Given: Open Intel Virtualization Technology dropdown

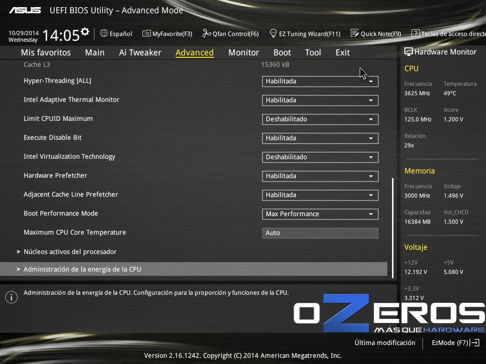Looking at the screenshot, I should pyautogui.click(x=320, y=157).
